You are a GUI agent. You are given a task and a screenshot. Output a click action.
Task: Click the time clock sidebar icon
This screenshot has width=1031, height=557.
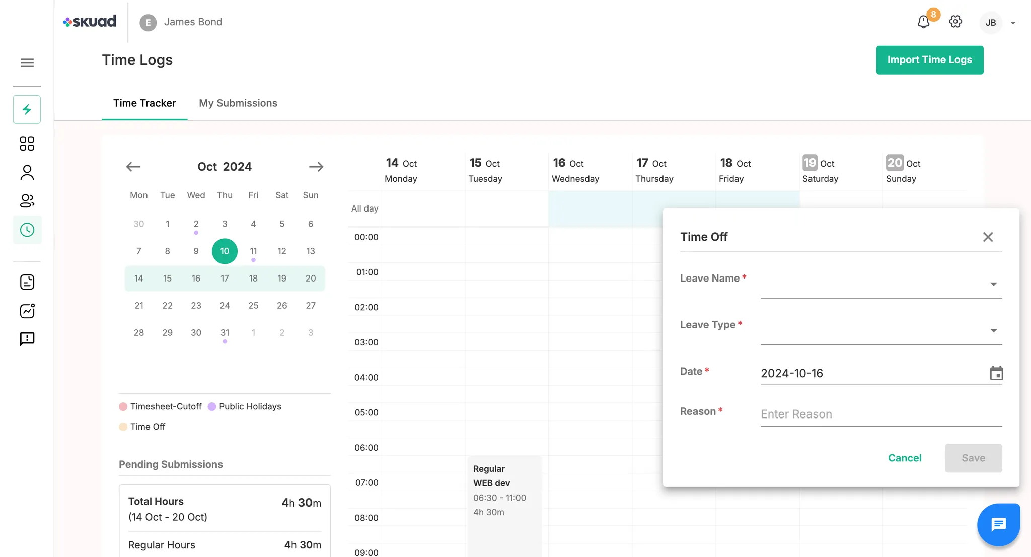click(x=27, y=230)
